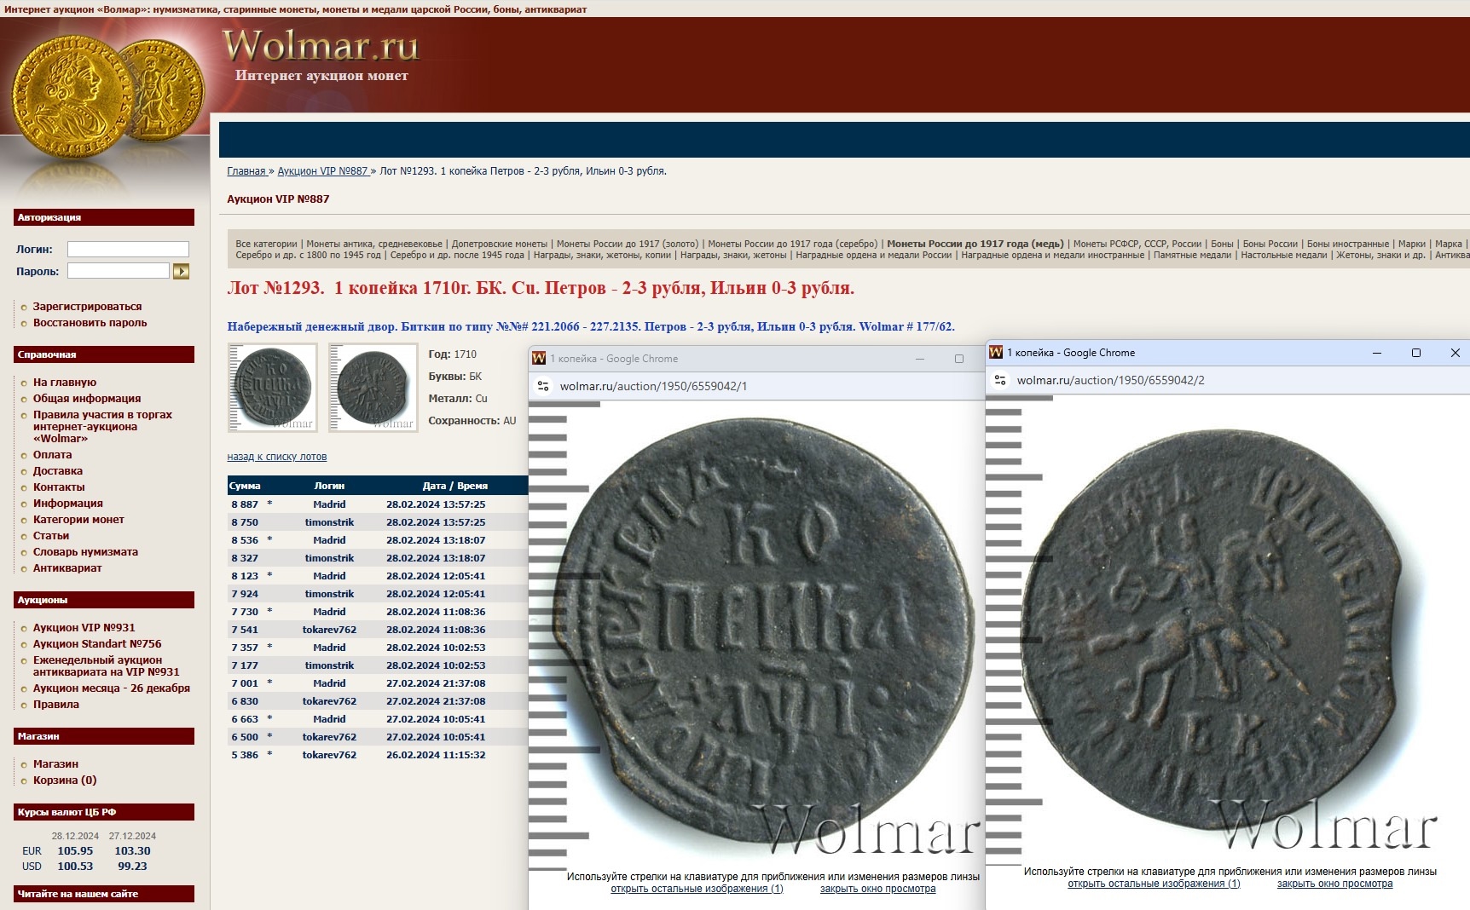Click the Wolmar favicon in right popup title bar
This screenshot has width=1470, height=910.
coord(995,353)
